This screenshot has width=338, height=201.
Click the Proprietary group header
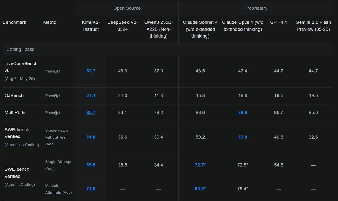point(256,8)
